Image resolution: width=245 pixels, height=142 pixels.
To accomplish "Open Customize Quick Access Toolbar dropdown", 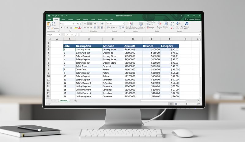I will (66, 16).
